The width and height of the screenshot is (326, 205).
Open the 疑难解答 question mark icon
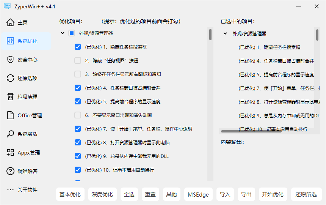(x=11, y=171)
